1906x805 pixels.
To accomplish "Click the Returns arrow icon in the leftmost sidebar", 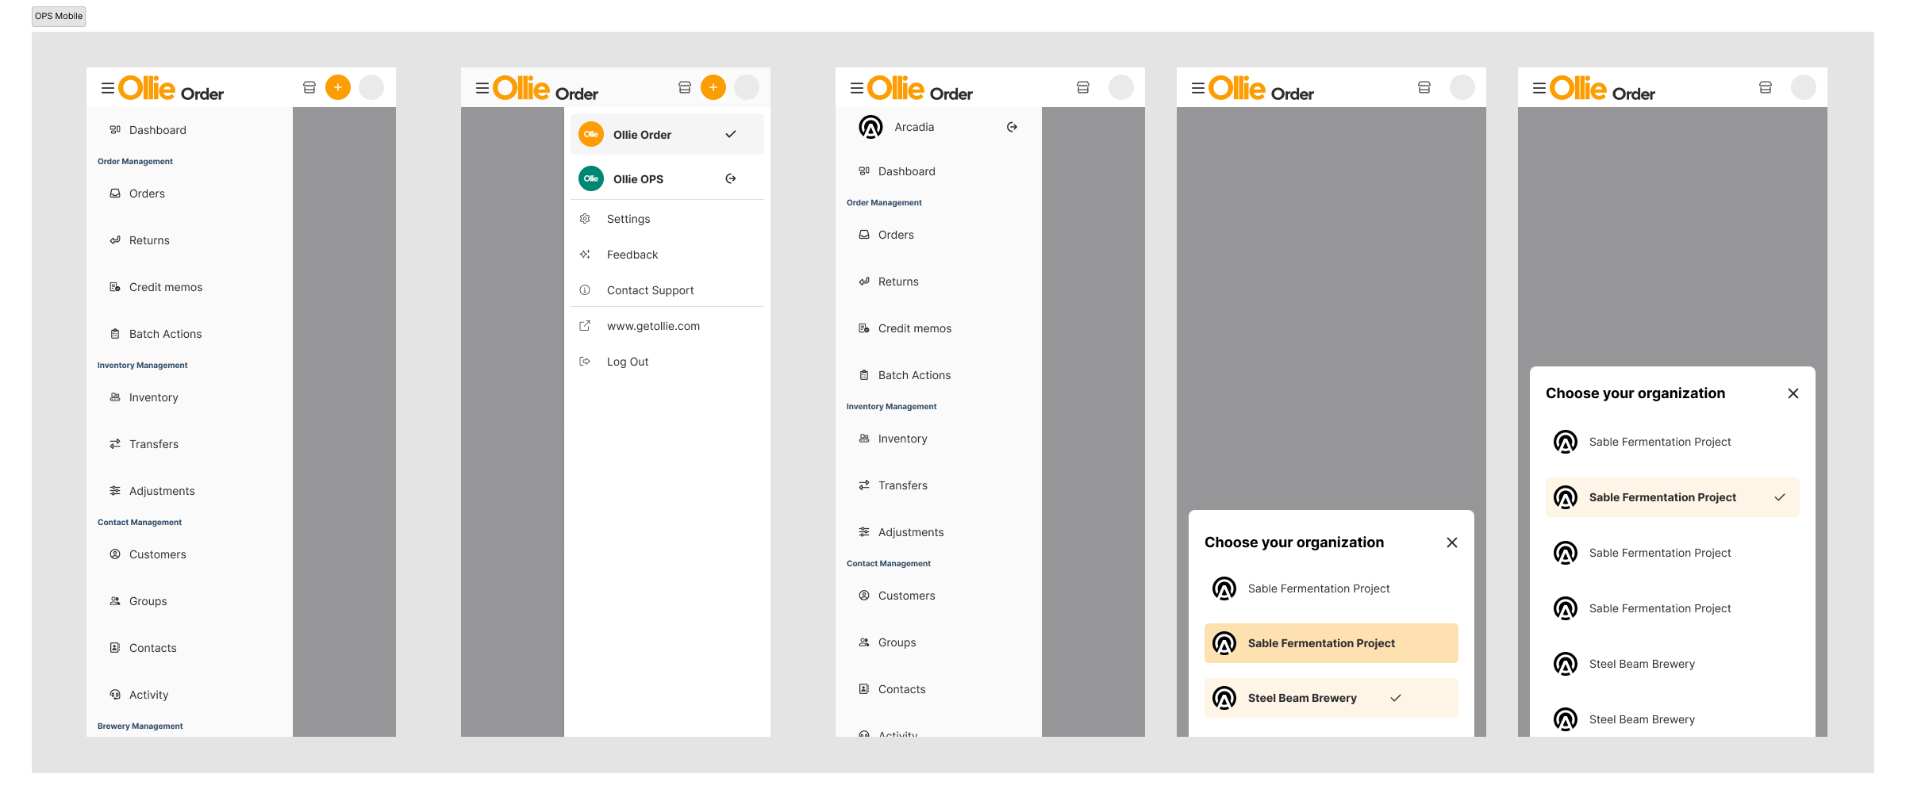I will click(x=115, y=240).
